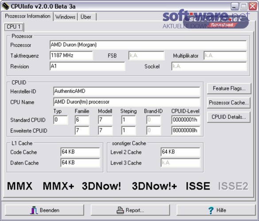Click the Sockel field

pos(209,66)
